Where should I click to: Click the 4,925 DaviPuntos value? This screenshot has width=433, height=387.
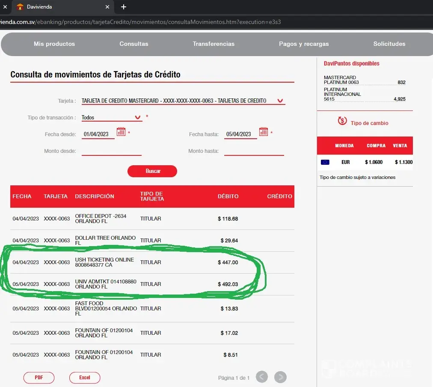pos(400,99)
